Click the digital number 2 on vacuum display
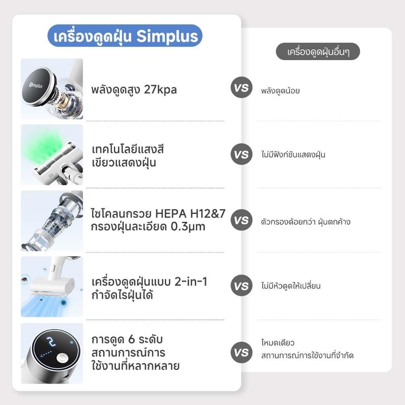The image size is (405, 405). (x=52, y=341)
